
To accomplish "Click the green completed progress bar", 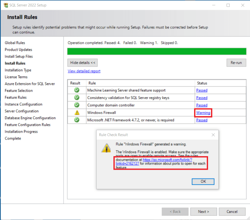I will [x=157, y=51].
